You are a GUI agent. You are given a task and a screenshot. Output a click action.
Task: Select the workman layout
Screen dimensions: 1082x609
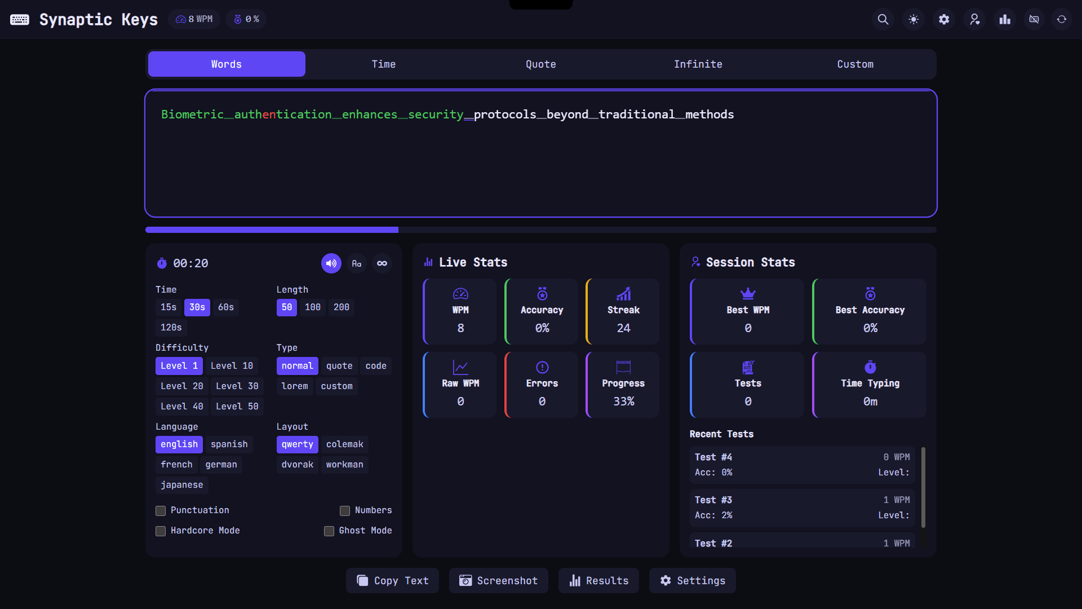click(345, 465)
